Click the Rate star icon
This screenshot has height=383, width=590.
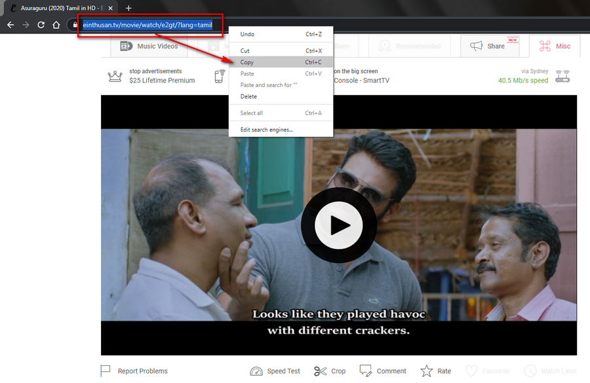(x=427, y=371)
